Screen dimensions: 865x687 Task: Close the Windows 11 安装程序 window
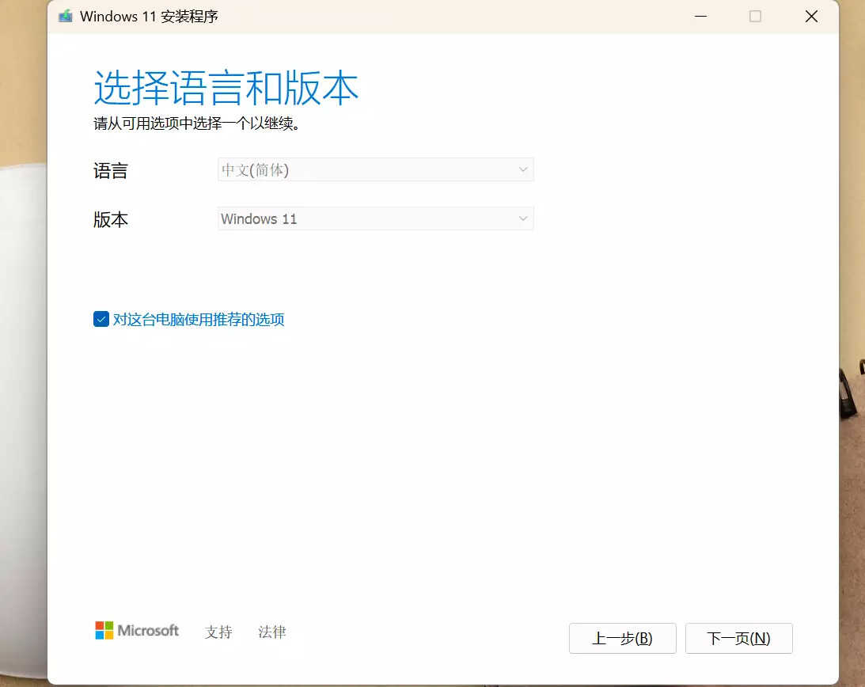coord(811,16)
